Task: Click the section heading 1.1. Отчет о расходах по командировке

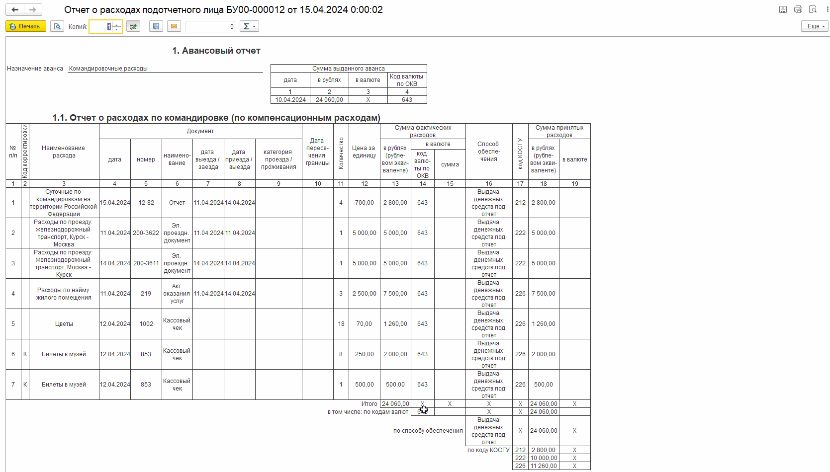Action: [216, 118]
